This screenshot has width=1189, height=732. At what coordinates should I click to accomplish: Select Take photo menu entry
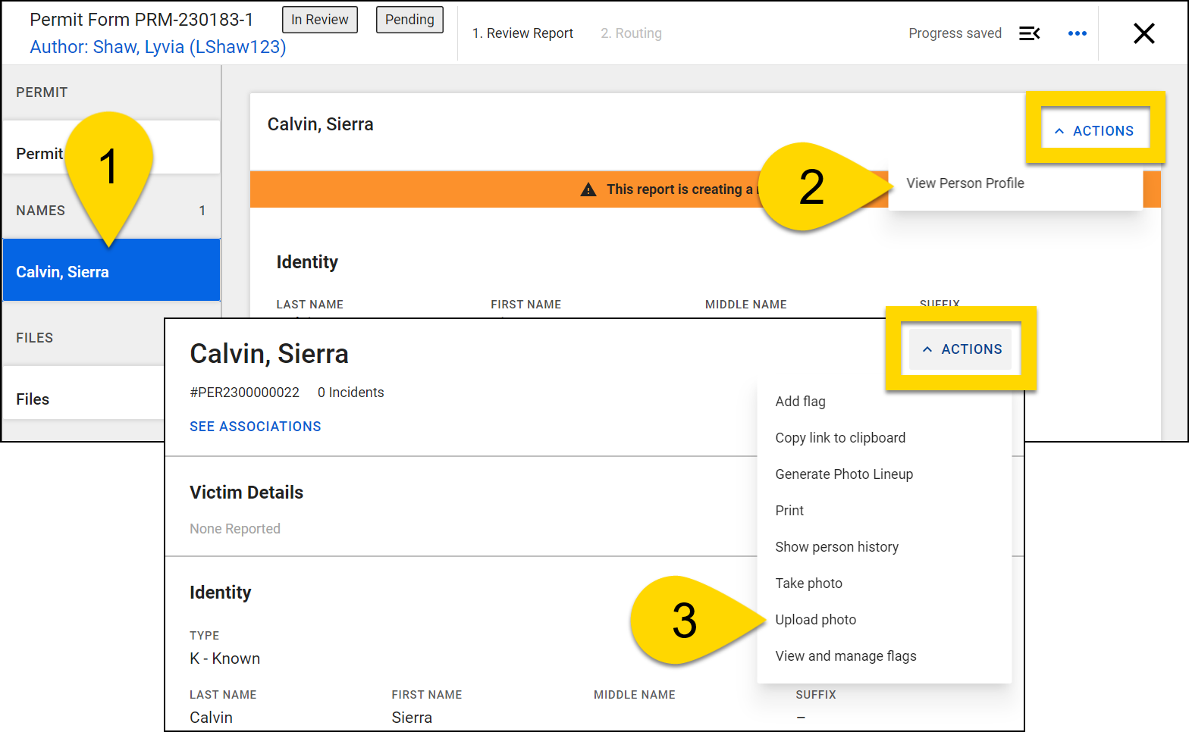808,583
